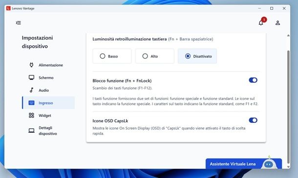Click the Dettagli dispositivo laptop icon

tap(32, 131)
